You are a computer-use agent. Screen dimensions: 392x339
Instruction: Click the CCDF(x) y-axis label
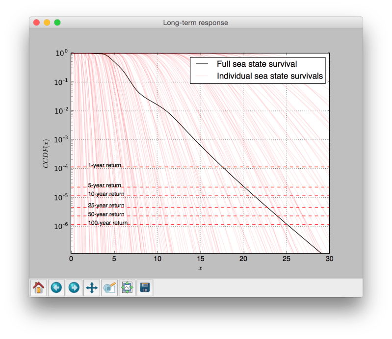point(46,154)
